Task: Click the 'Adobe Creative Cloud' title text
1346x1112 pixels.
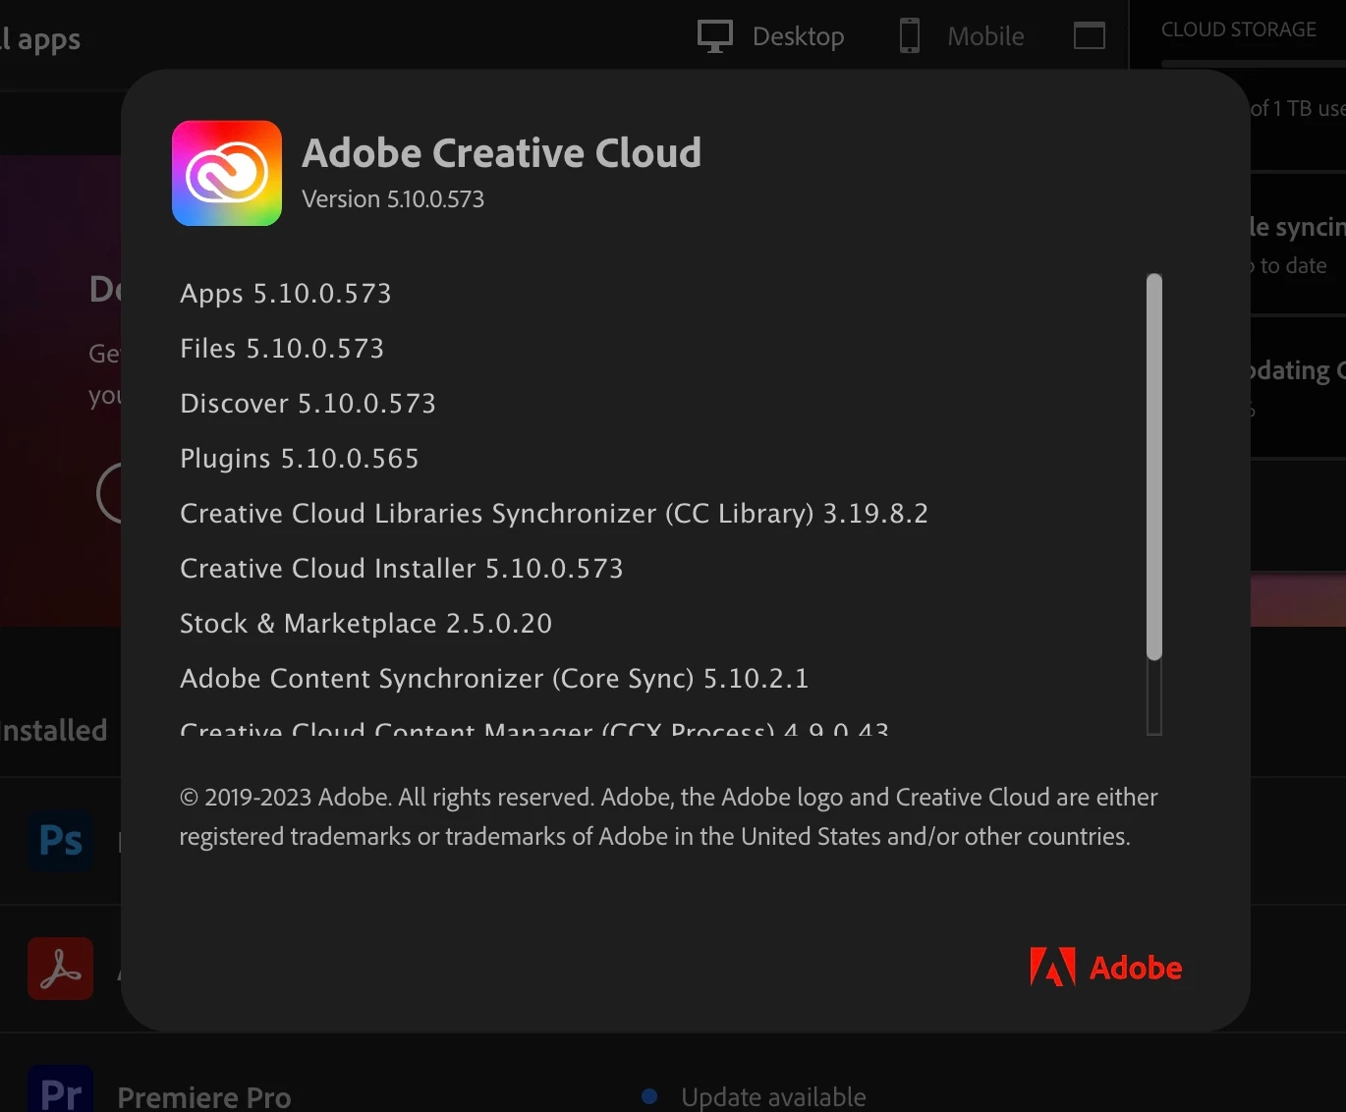Action: click(502, 153)
